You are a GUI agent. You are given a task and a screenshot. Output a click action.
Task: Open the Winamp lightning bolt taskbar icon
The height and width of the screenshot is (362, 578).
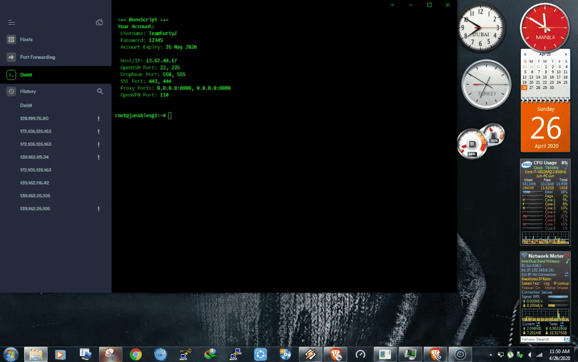point(310,354)
